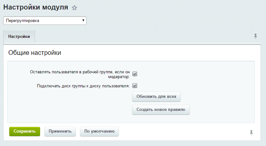The width and height of the screenshot is (266, 146).
Task: Reset settings using По умолчанию button
Action: [x=99, y=131]
